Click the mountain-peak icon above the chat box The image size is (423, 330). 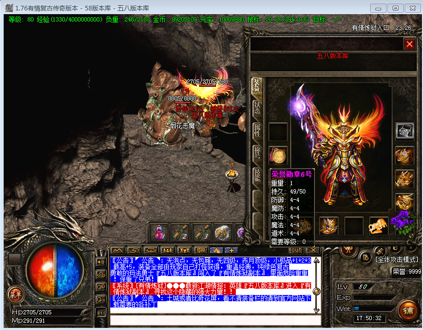click(x=117, y=251)
